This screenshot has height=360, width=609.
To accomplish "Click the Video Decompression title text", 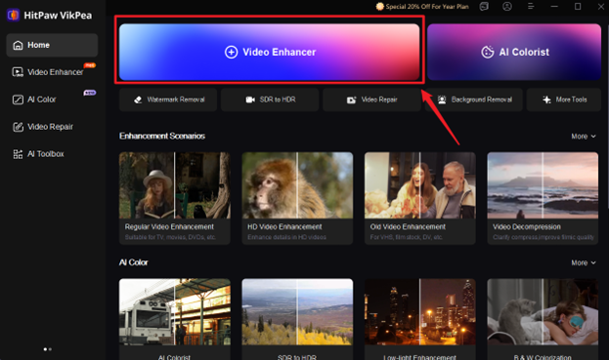I will (x=527, y=226).
